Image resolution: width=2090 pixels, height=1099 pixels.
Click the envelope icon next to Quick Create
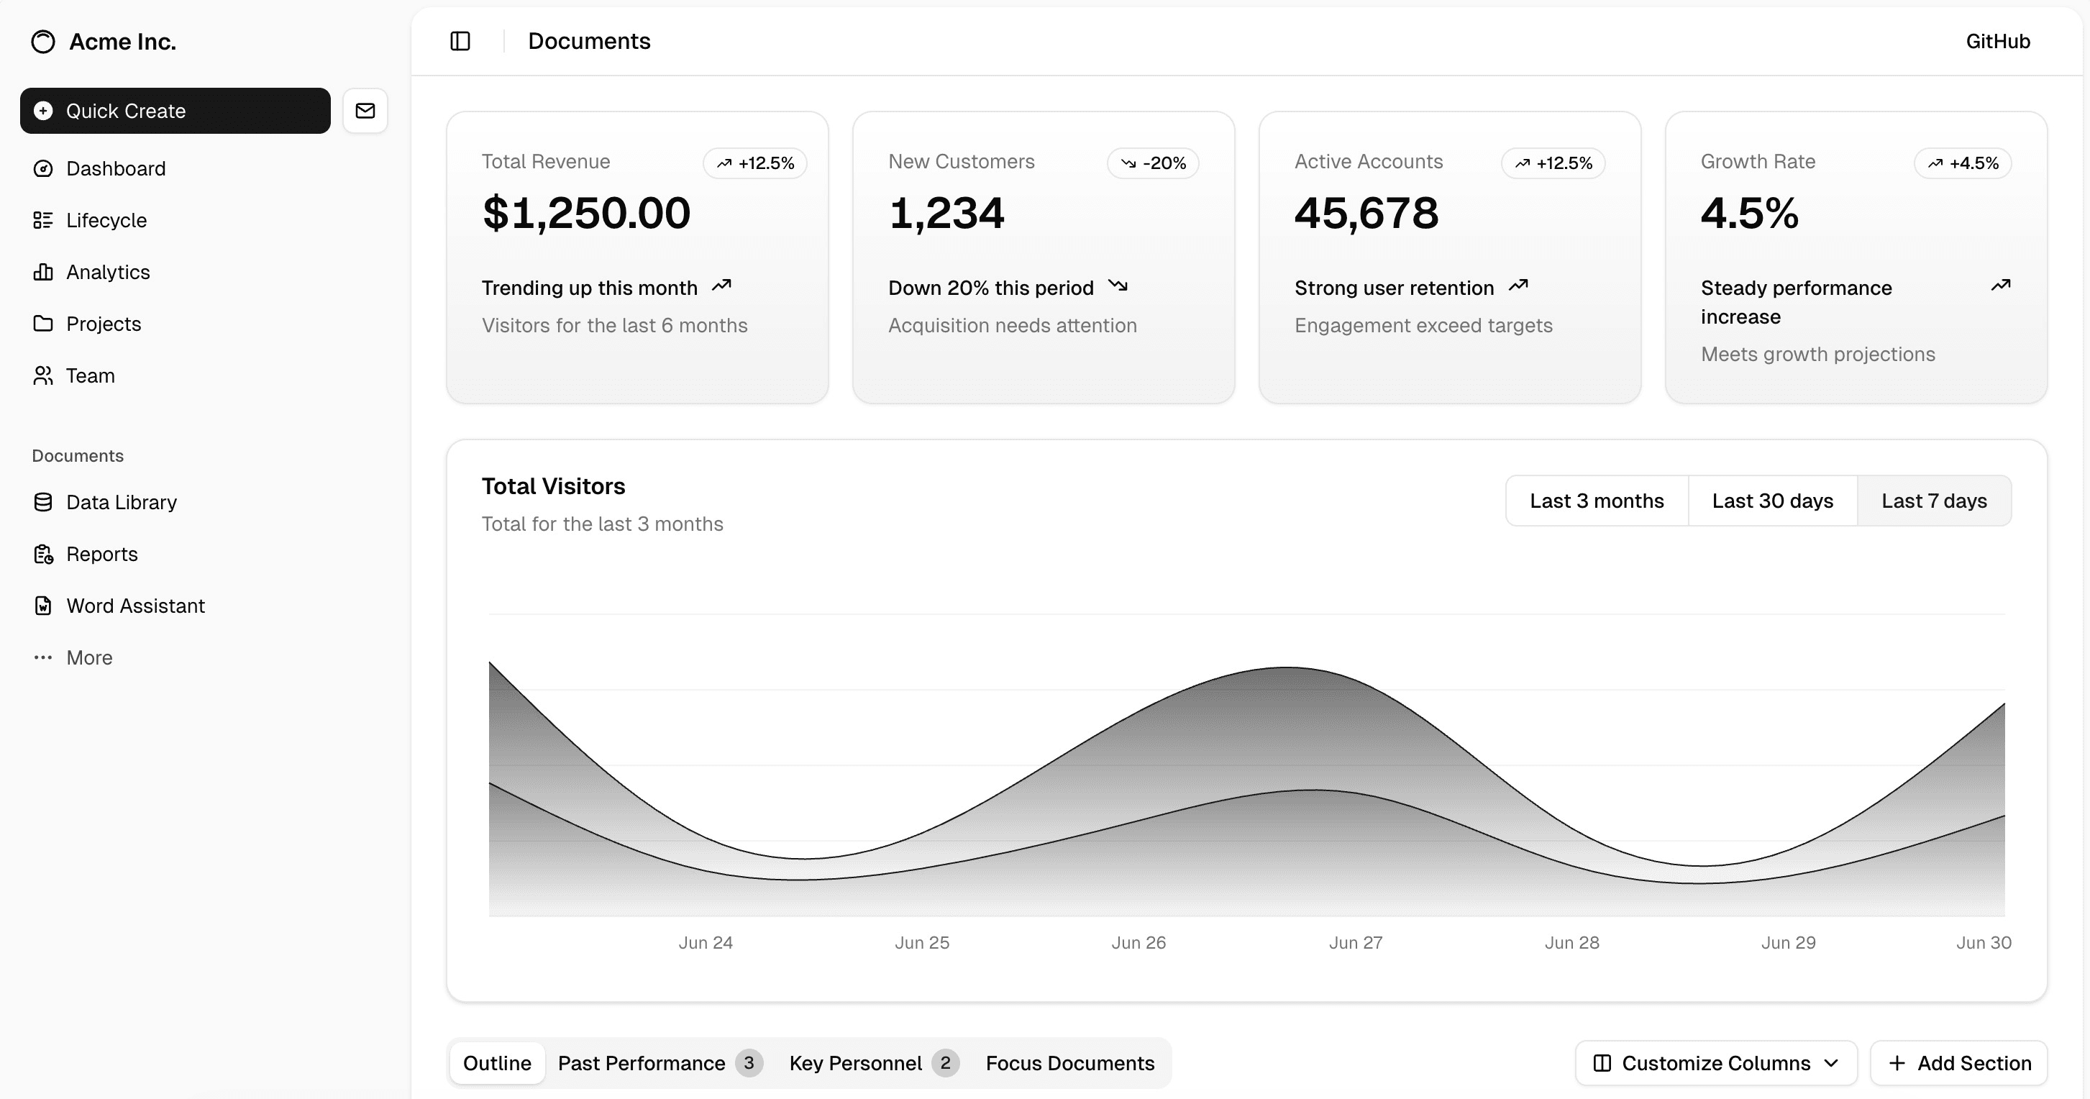click(x=365, y=110)
